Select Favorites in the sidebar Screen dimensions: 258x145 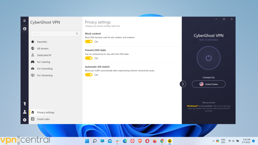[42, 42]
